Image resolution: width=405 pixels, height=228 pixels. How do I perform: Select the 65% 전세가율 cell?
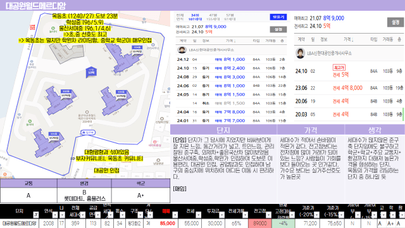point(236,224)
